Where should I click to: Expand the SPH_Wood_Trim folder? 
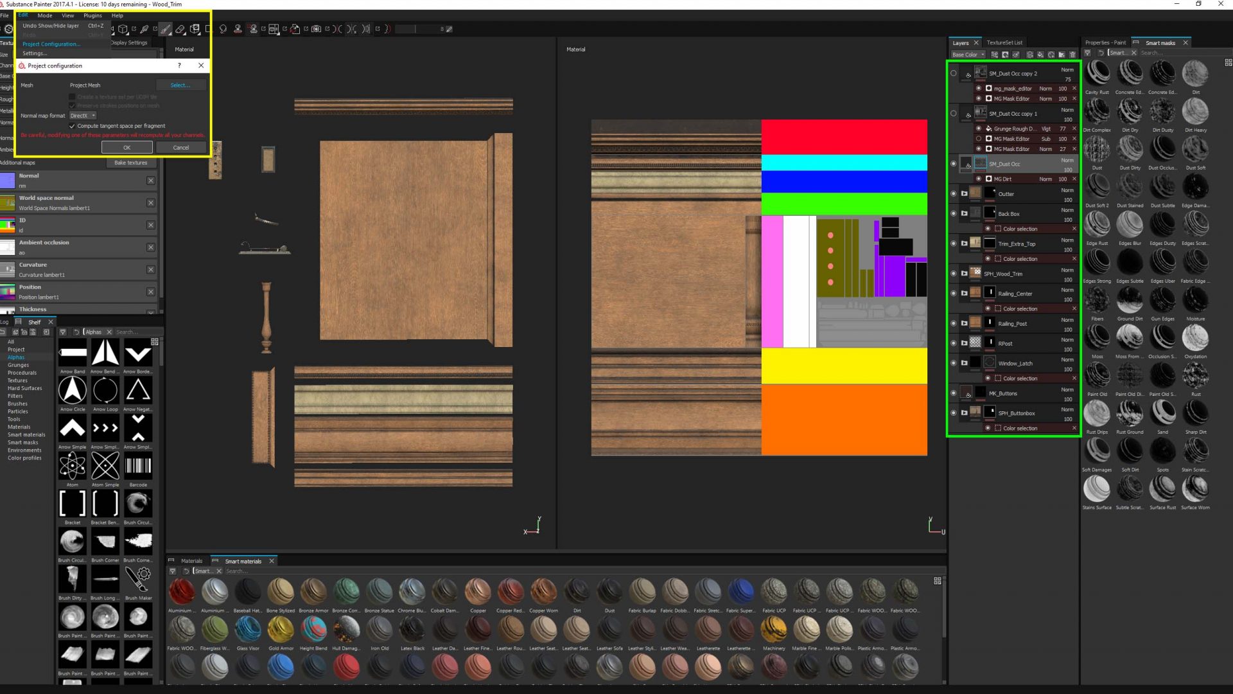964,273
